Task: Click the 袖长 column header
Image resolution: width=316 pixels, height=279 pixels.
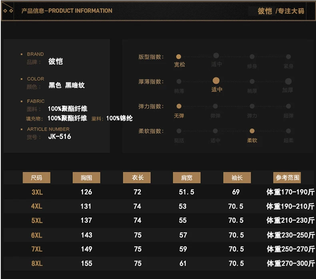Action: (237, 177)
